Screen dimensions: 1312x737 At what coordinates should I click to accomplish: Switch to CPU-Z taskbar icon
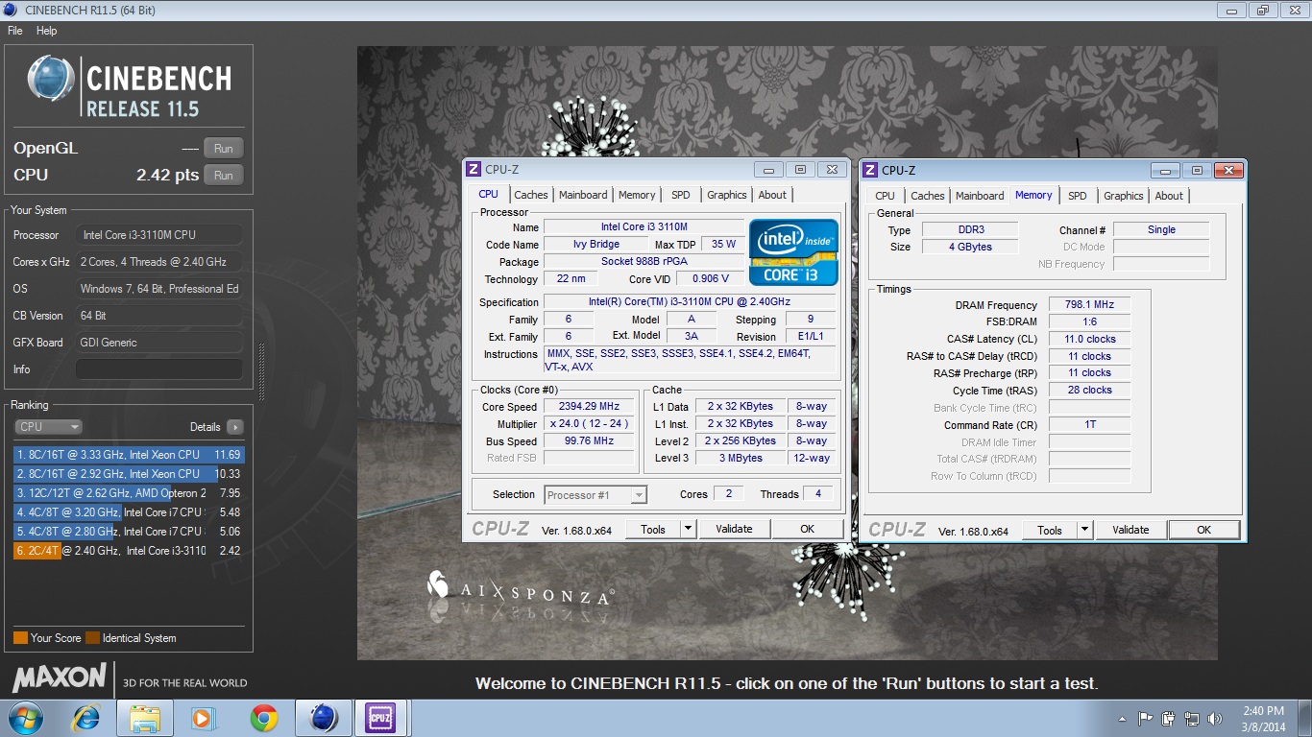pyautogui.click(x=381, y=718)
